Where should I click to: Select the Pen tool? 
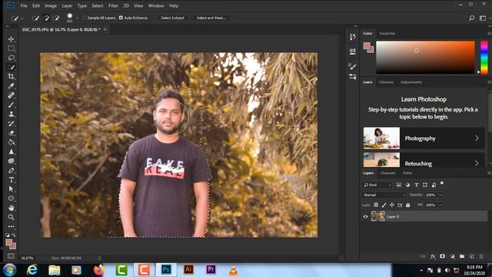click(12, 171)
